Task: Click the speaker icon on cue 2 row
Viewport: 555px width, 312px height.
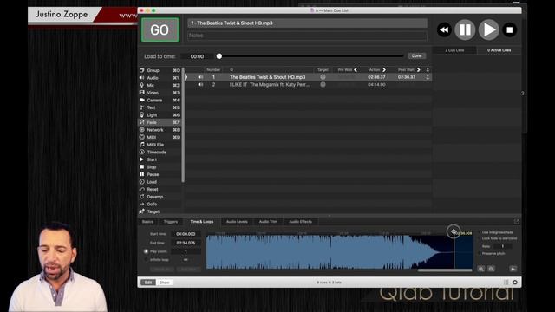Action: (x=200, y=85)
